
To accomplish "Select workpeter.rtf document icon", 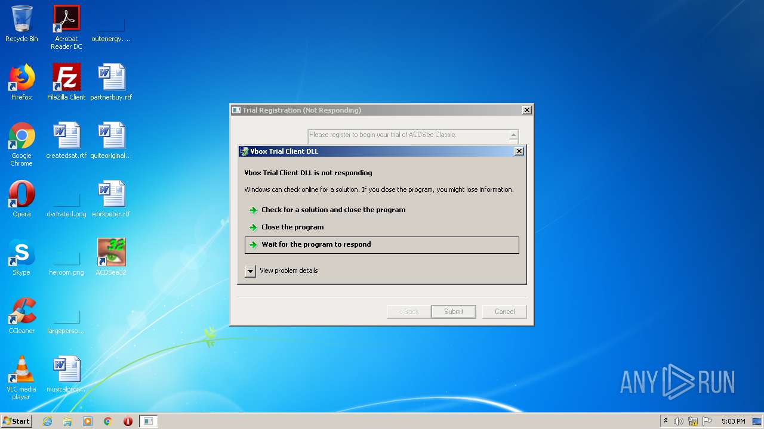I will pyautogui.click(x=111, y=199).
